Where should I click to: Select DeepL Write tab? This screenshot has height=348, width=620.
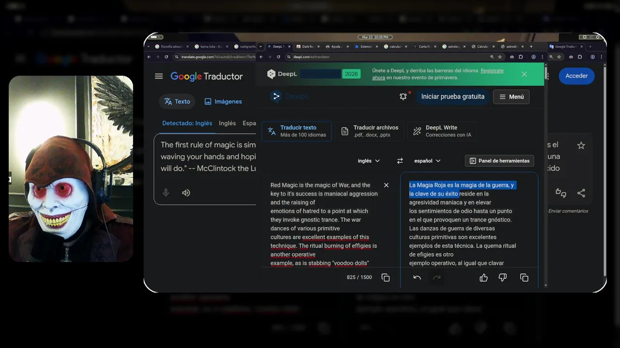pos(442,131)
